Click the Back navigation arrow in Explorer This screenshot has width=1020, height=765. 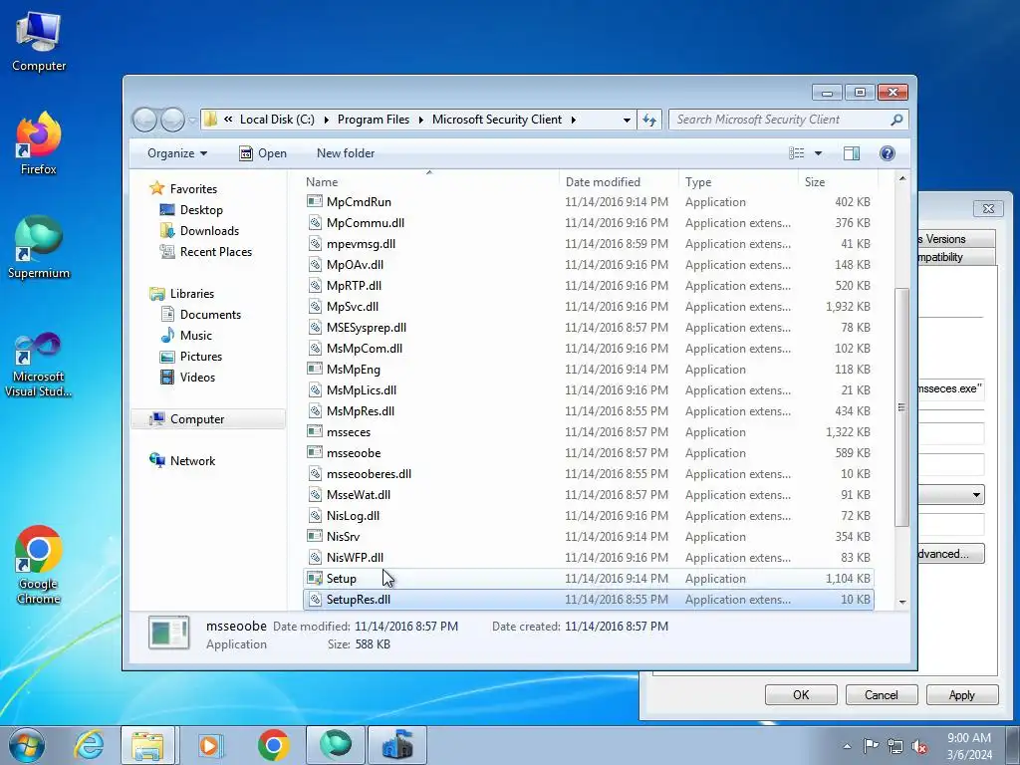pos(145,120)
